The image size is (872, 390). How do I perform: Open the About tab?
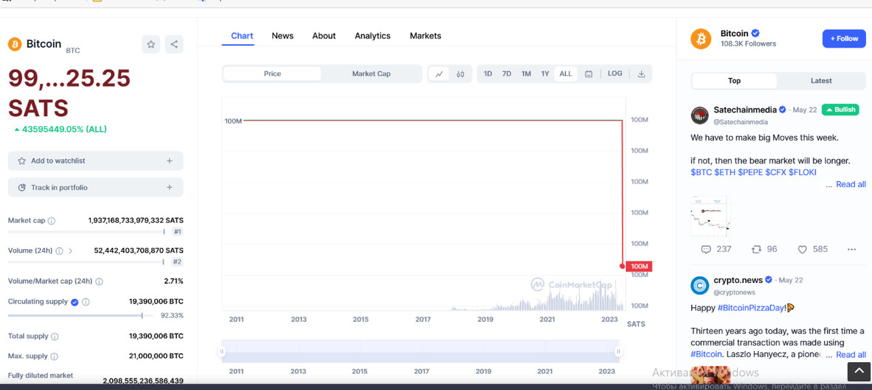click(x=324, y=36)
